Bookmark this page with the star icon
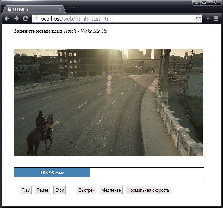Screen dimensions: 223x208 (x=198, y=19)
